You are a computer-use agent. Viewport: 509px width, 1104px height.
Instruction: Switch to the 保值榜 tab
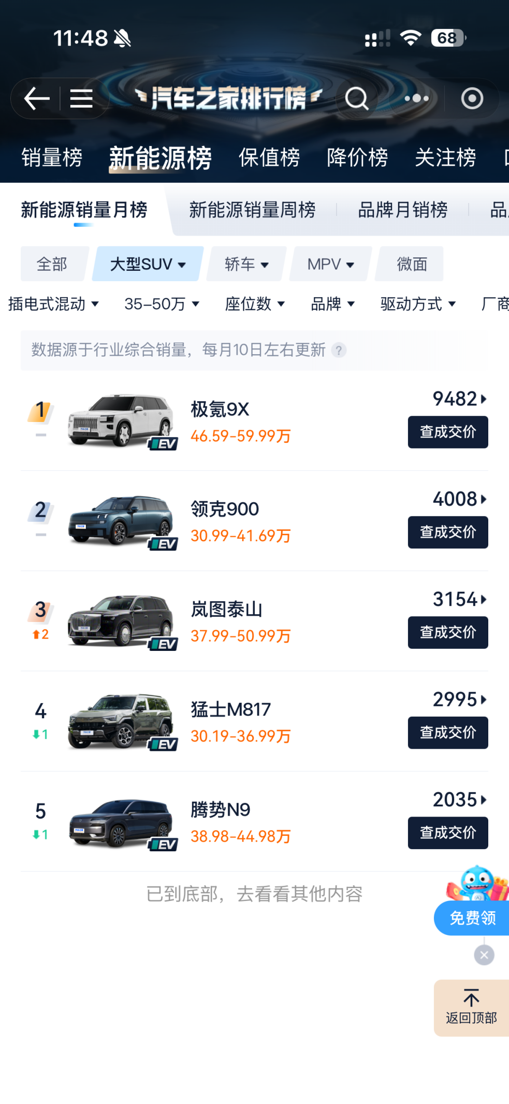pyautogui.click(x=269, y=158)
